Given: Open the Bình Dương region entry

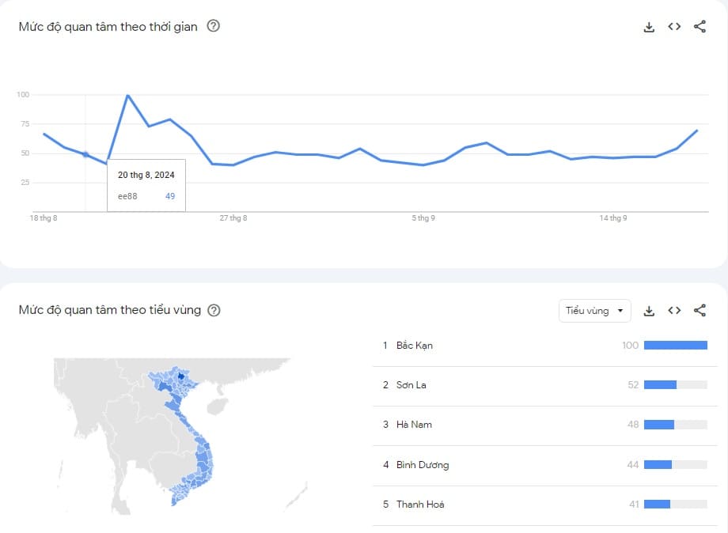Looking at the screenshot, I should (545, 465).
